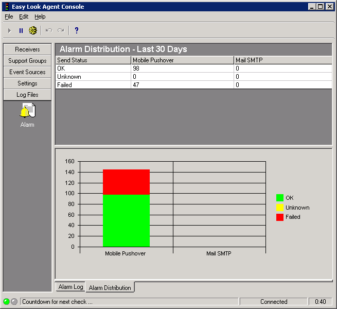The image size is (337, 309).
Task: Open the gear configuration toolbar icon
Action: [x=33, y=30]
